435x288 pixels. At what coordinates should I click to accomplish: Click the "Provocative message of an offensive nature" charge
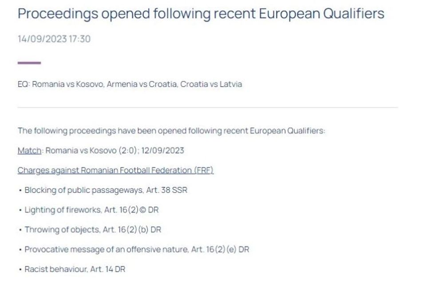click(106, 249)
